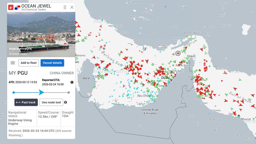Click the grey destination dot on voyage line
This screenshot has width=256, height=144.
(69, 92)
